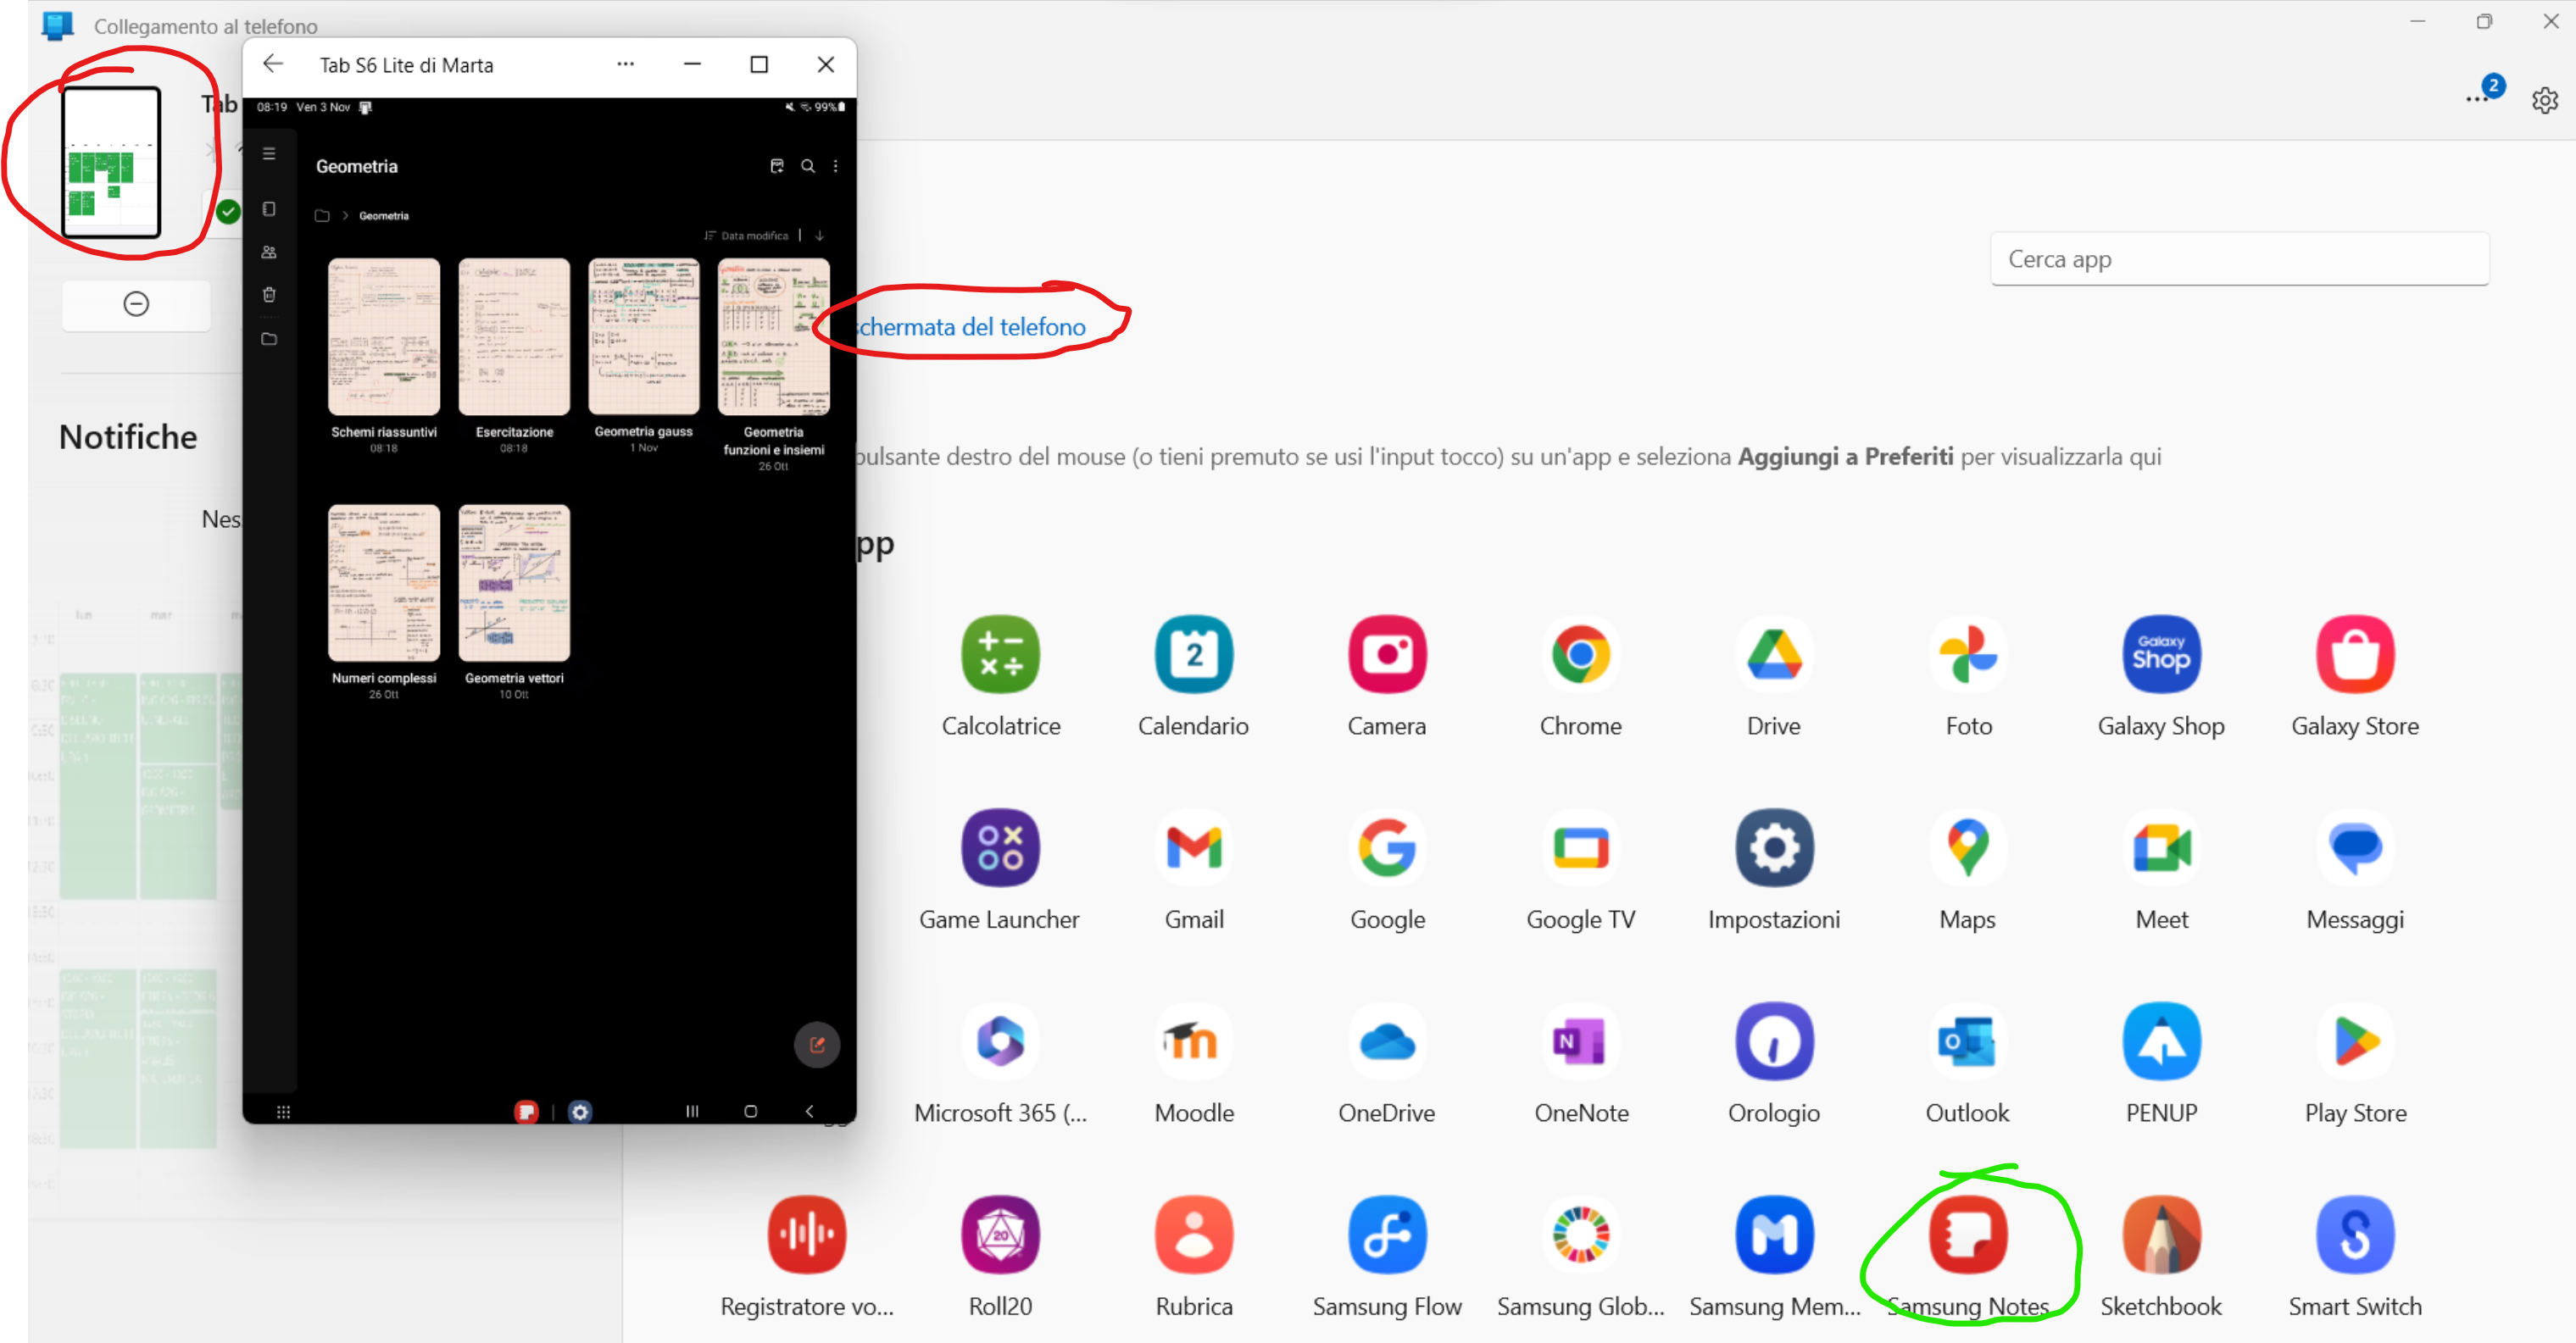
Task: Open shared notebooks icon in Samsung Notes sidebar
Action: (269, 251)
